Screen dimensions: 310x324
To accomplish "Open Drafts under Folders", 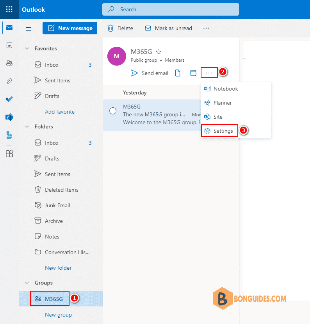I will pyautogui.click(x=61, y=158).
